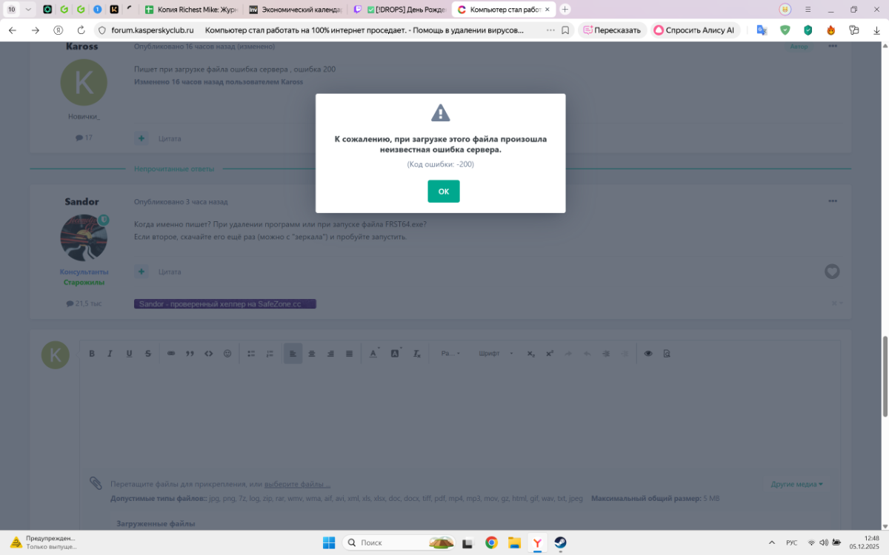Open the background color picker

(x=396, y=354)
